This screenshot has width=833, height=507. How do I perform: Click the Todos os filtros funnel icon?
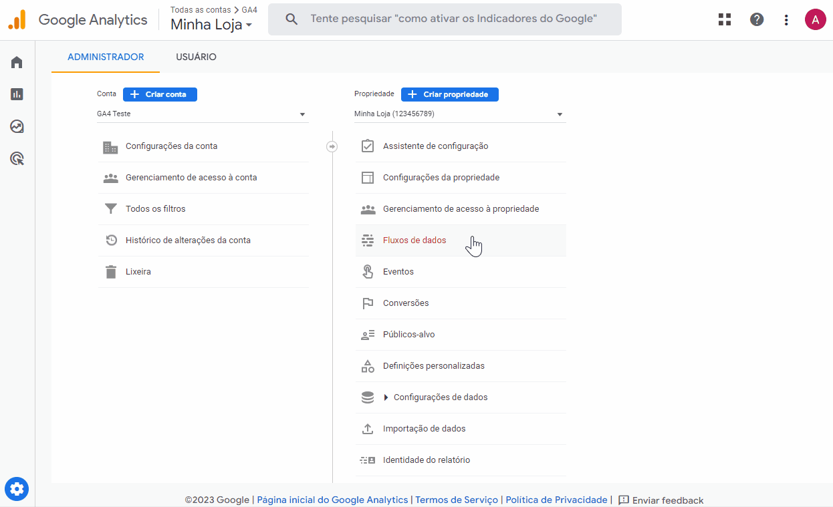(x=110, y=209)
